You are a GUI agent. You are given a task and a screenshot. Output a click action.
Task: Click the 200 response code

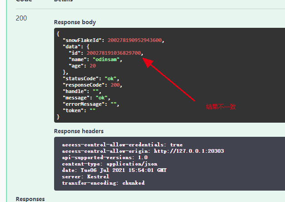coord(21,18)
